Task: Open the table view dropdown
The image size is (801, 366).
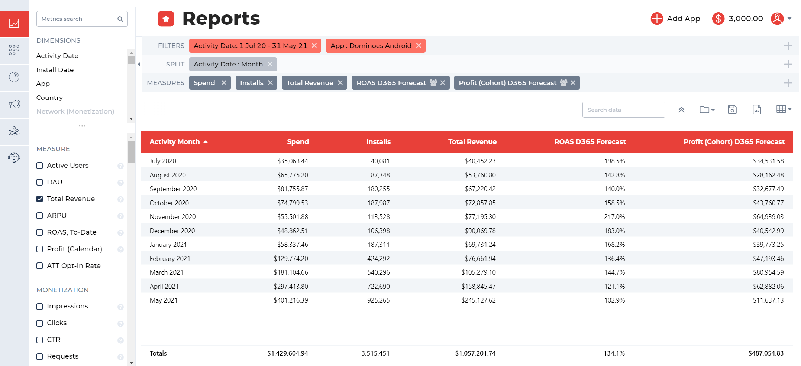Action: pos(784,109)
